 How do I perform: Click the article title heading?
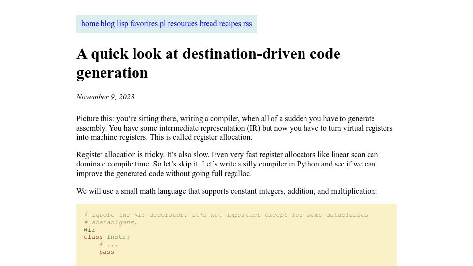tap(208, 64)
